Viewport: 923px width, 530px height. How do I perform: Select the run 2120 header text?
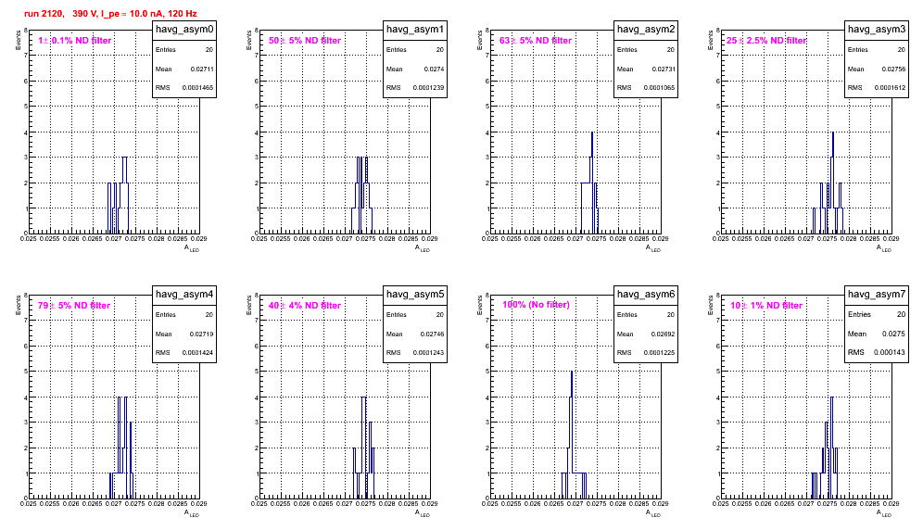pyautogui.click(x=111, y=13)
